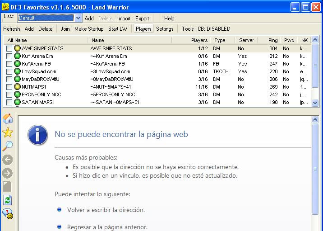Sort by the Type column header
Viewport: 323px width, 231px height.
point(222,40)
